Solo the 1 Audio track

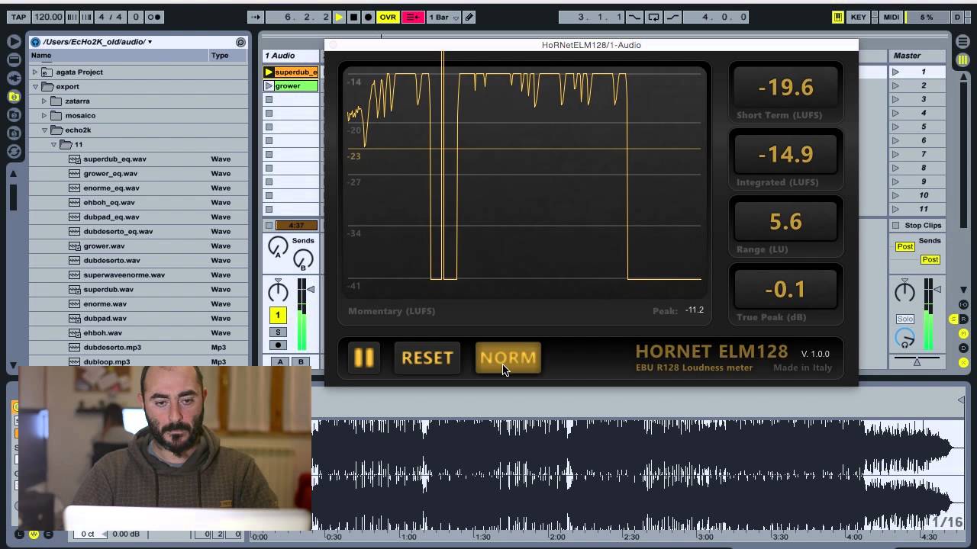pyautogui.click(x=278, y=332)
